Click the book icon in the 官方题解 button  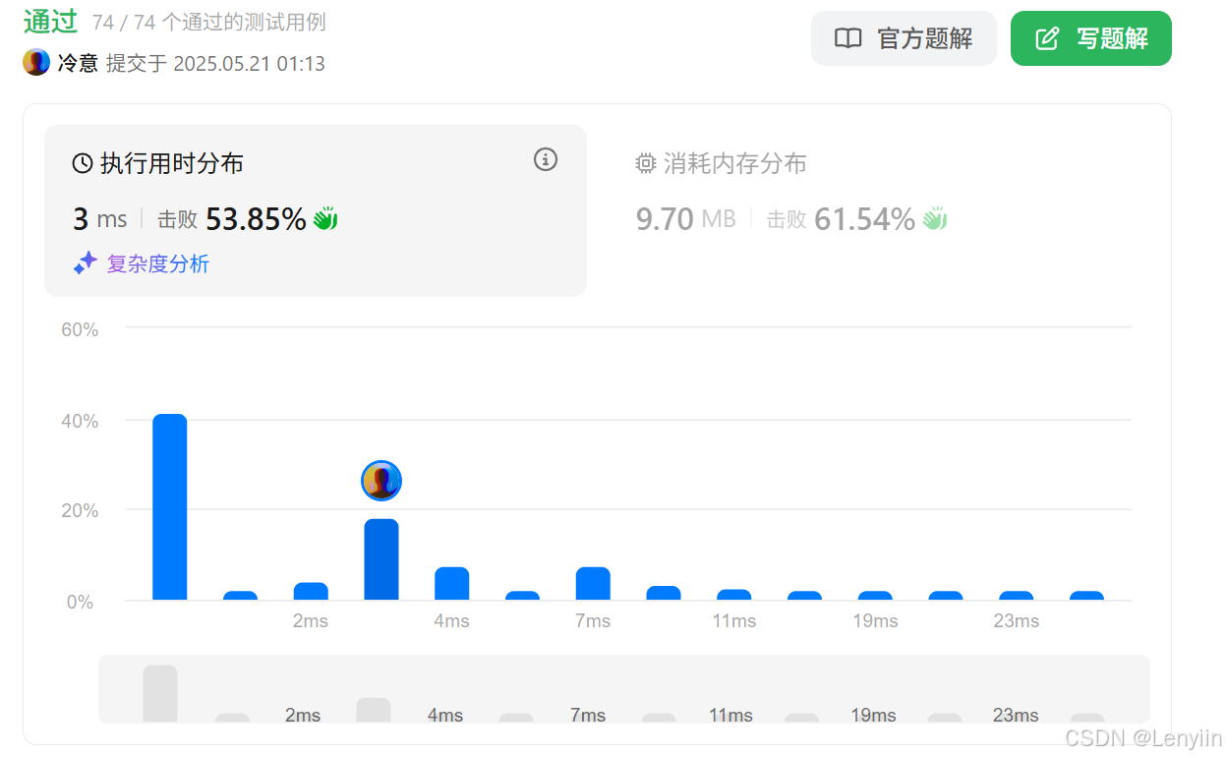click(x=847, y=38)
